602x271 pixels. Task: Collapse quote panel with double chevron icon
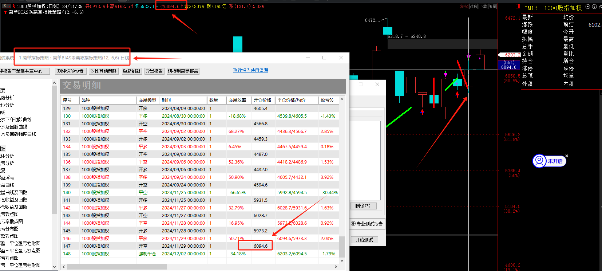(600, 7)
